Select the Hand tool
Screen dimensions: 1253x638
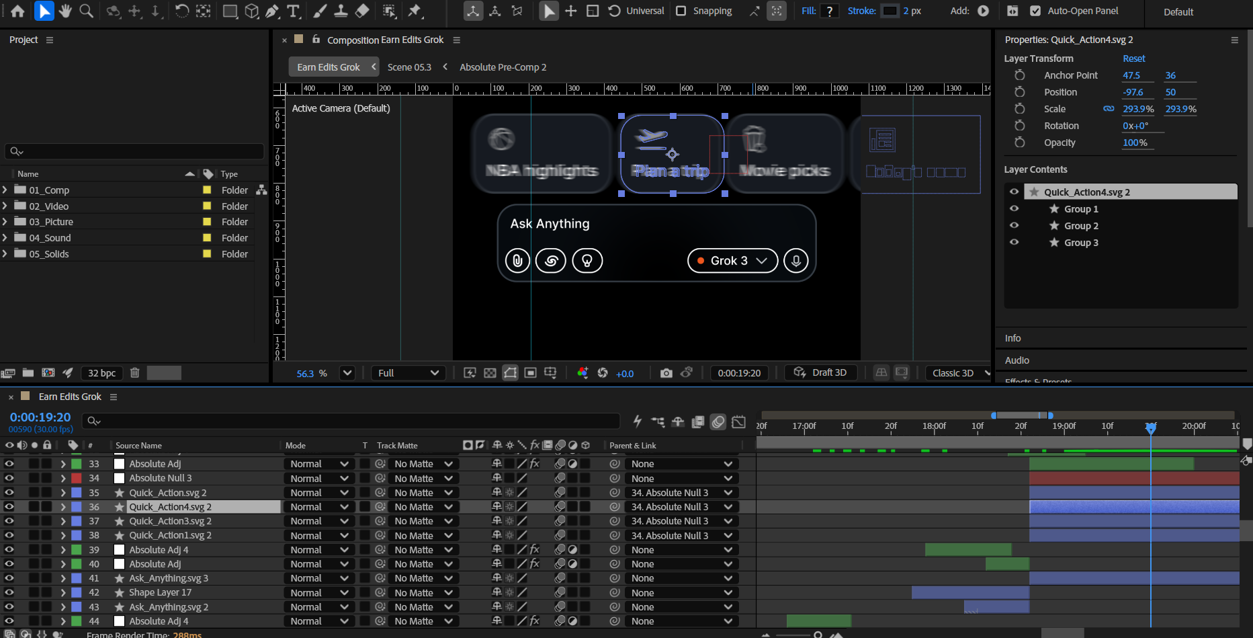click(65, 11)
